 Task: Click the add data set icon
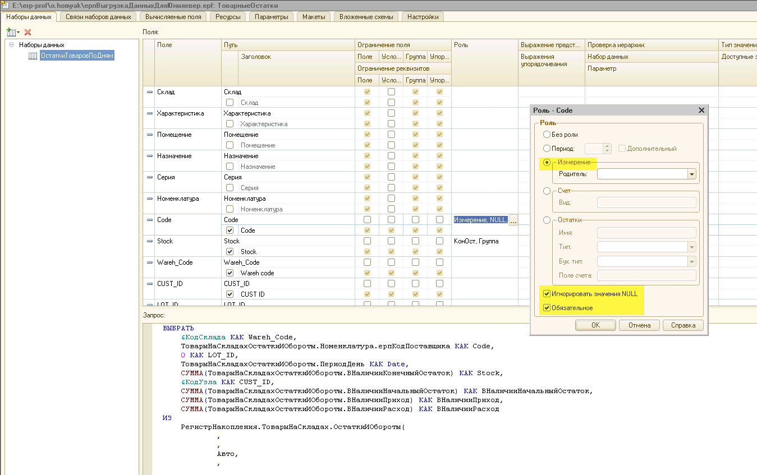coord(12,32)
